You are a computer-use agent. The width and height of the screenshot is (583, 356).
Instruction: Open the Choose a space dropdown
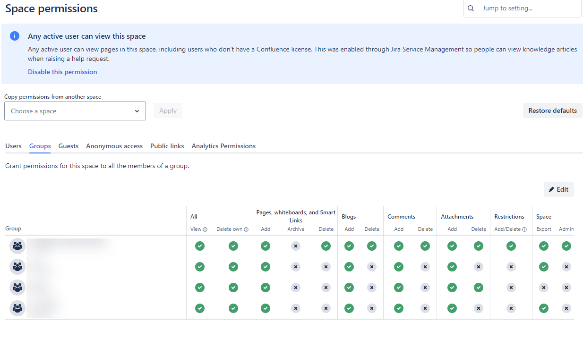coord(75,111)
